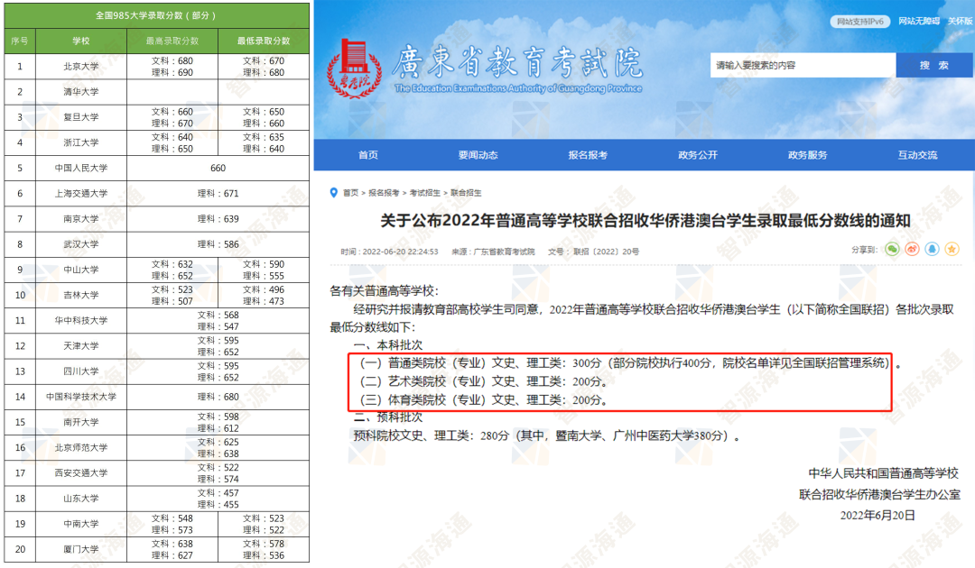975x568 pixels.
Task: Click the 上海交通大学 table cell
Action: (x=81, y=194)
